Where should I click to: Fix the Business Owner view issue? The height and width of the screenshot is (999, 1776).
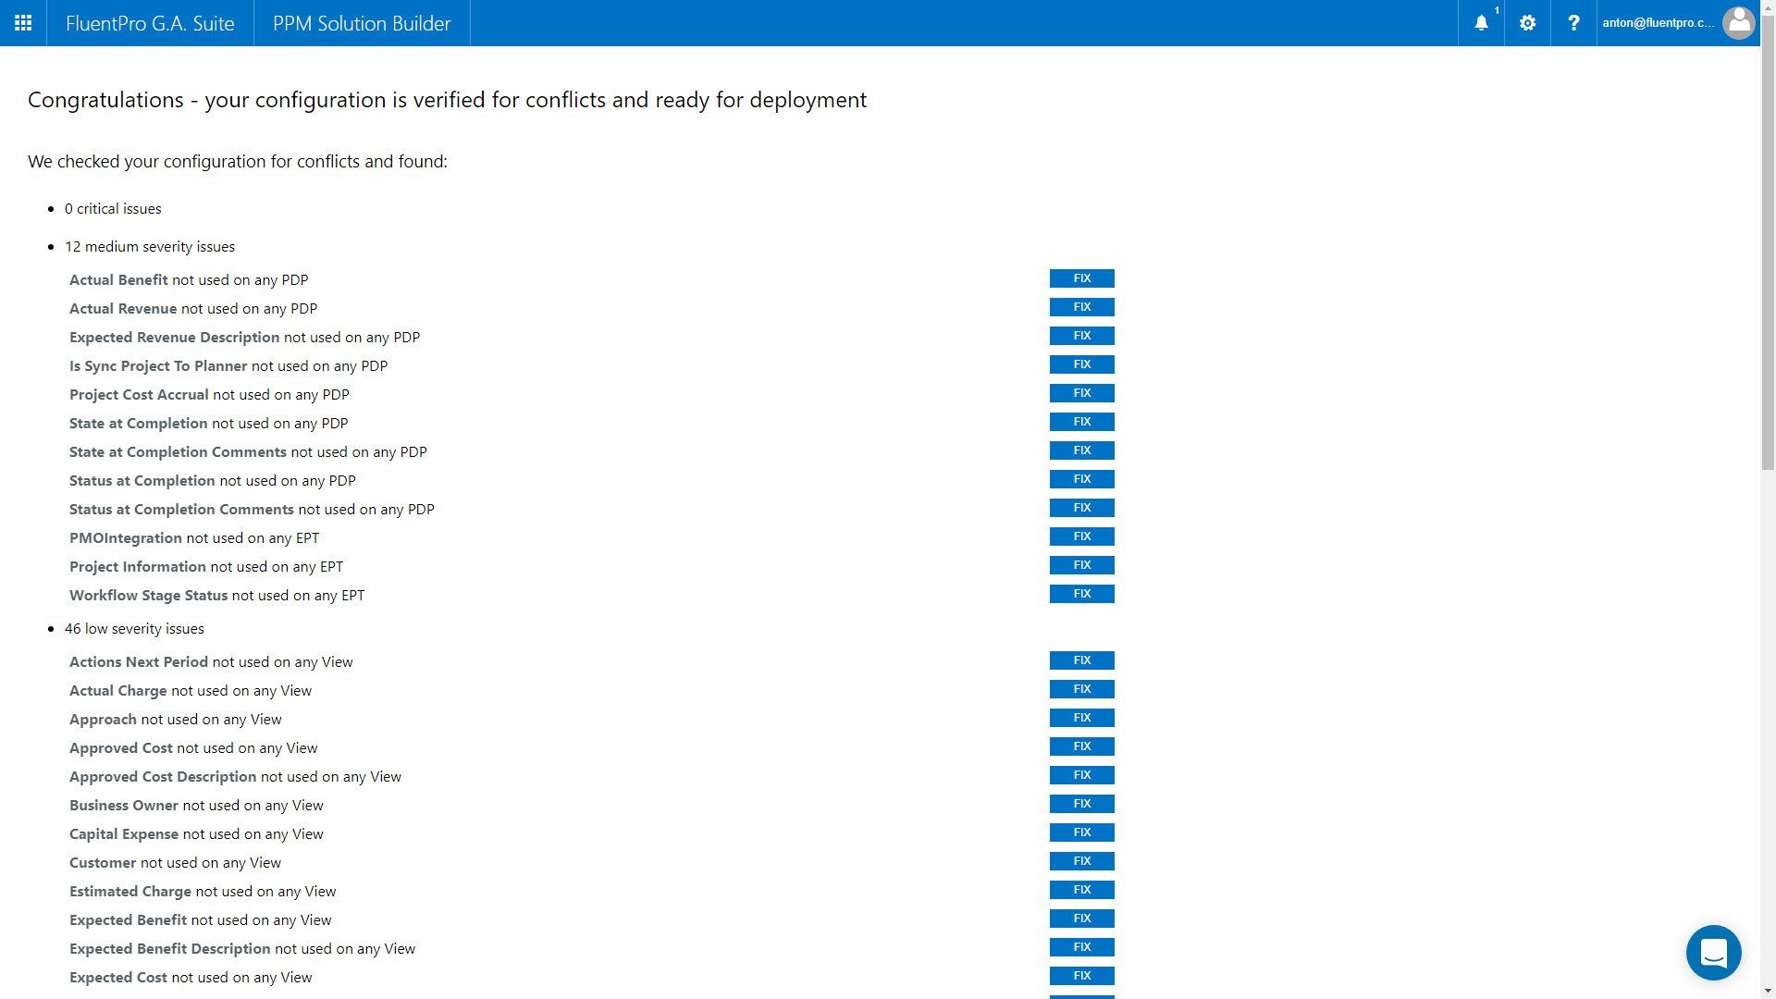[x=1081, y=803]
